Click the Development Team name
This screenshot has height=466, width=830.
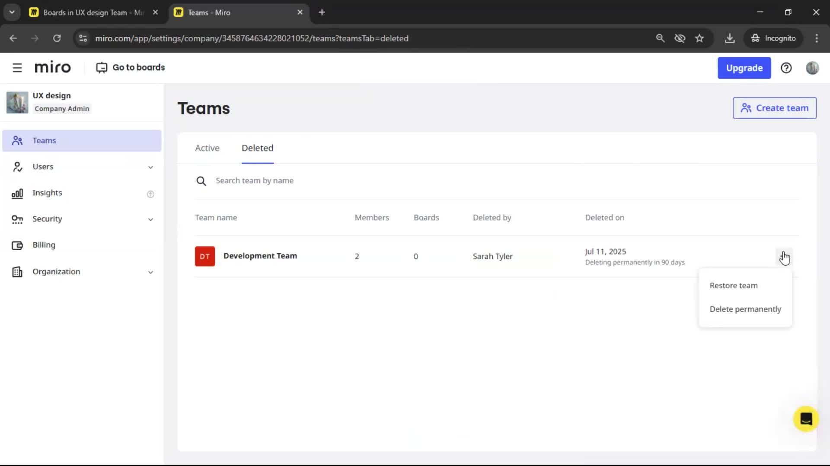[260, 256]
